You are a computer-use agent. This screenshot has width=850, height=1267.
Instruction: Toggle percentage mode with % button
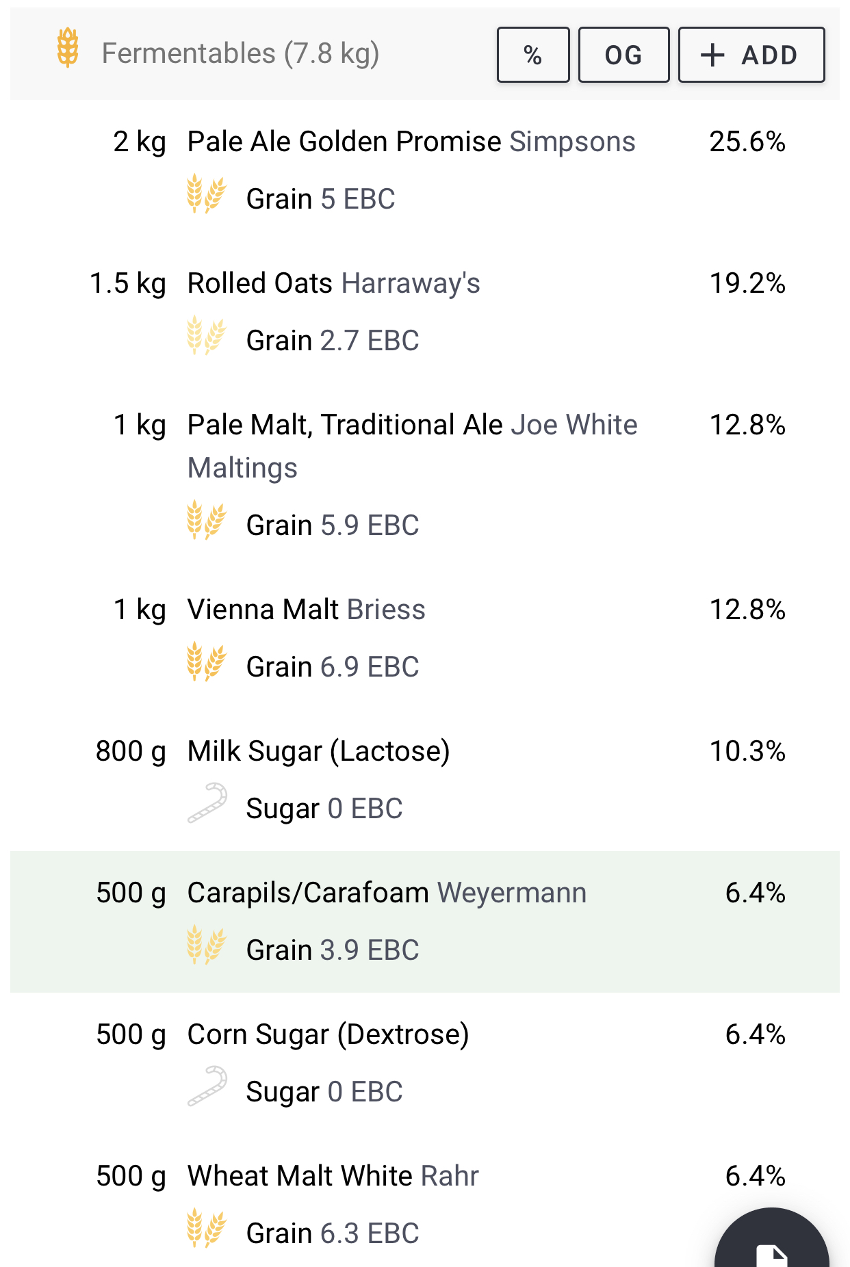(x=533, y=55)
